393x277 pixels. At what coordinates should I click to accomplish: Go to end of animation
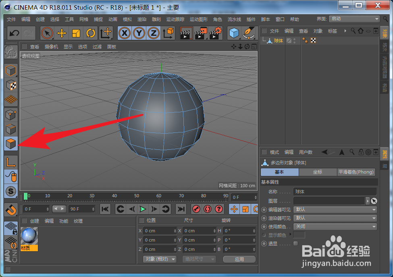181,209
